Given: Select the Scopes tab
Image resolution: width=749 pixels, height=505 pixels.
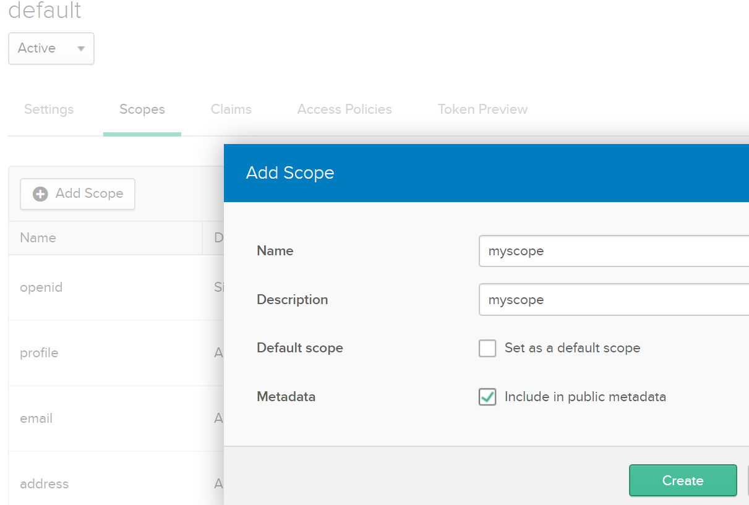Looking at the screenshot, I should pos(142,109).
